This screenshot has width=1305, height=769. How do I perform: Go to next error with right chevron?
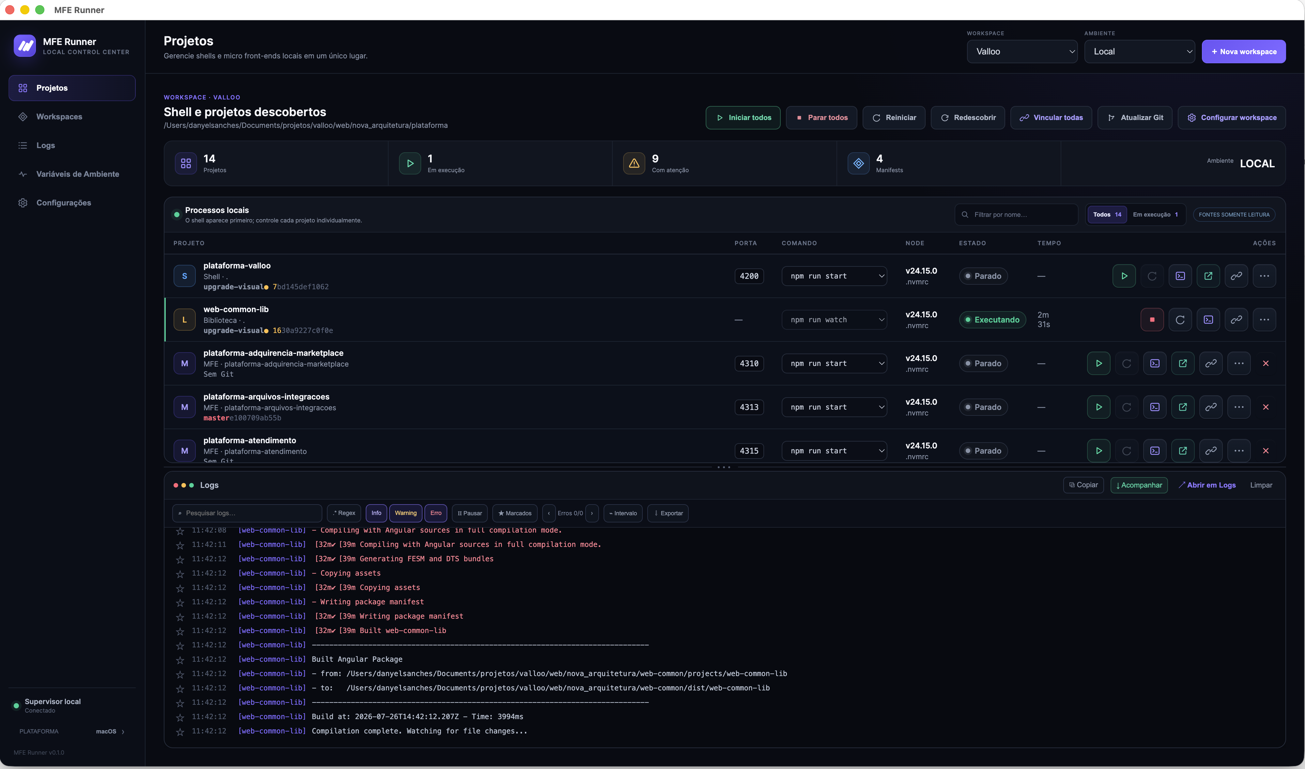click(x=591, y=513)
